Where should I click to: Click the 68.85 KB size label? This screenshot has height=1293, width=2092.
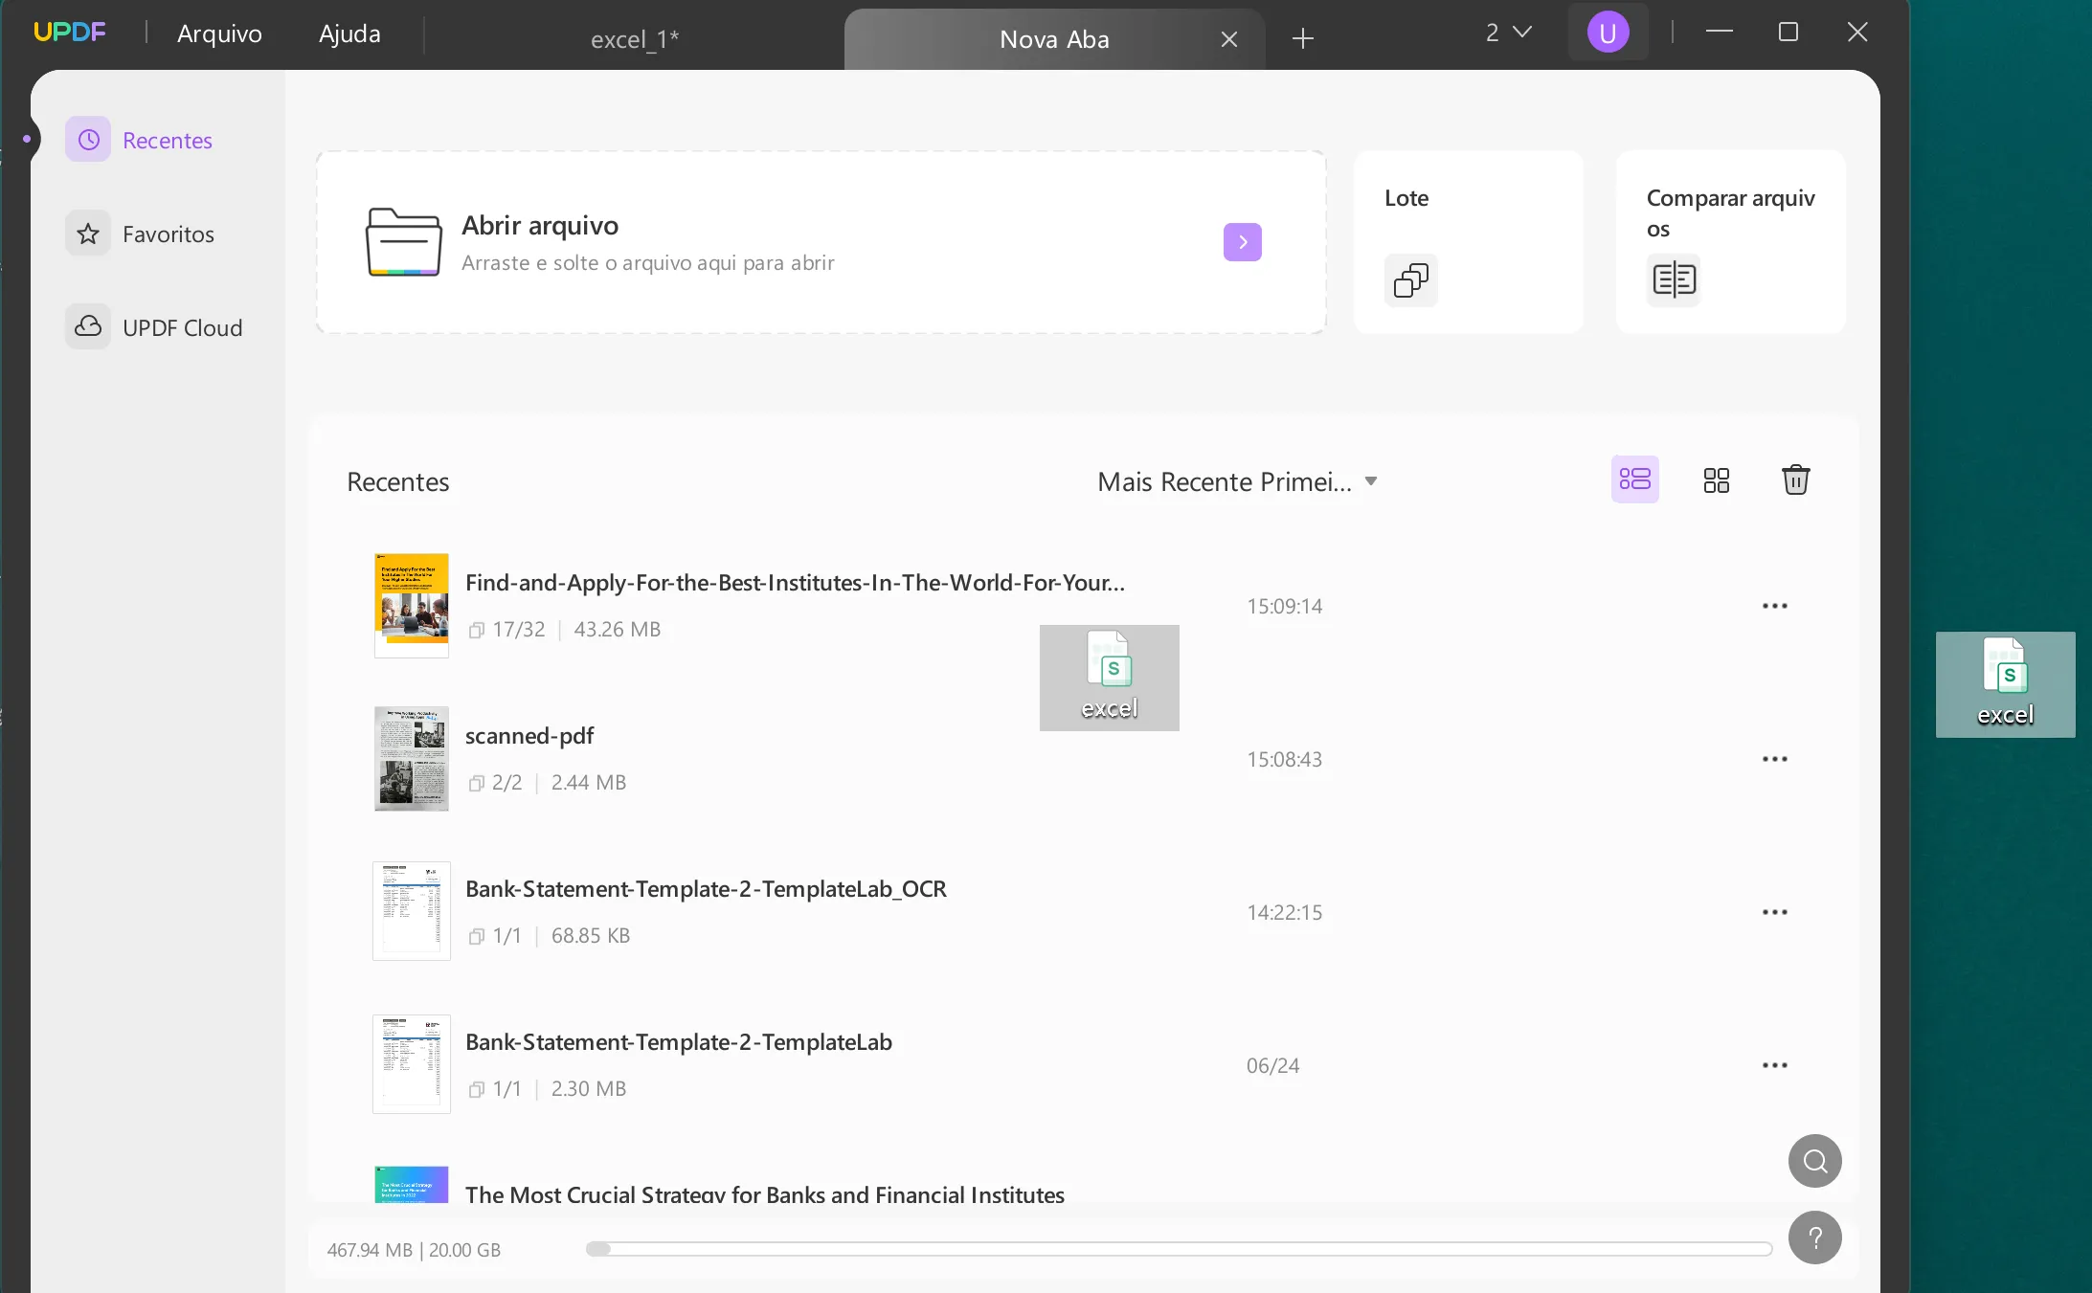[590, 936]
